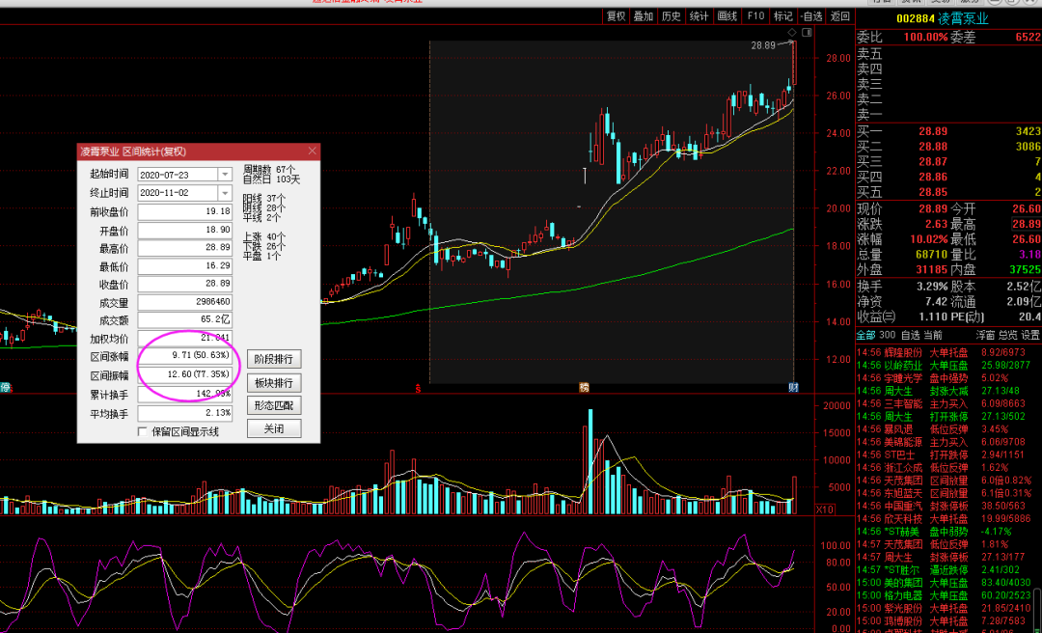The width and height of the screenshot is (1042, 633).
Task: Select the 统计 statistics toolbar item
Action: tap(699, 16)
